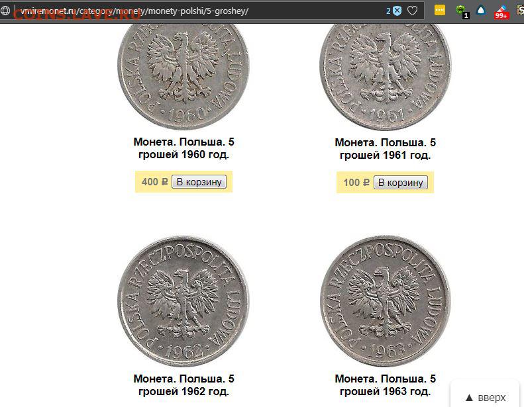Add the 1961 coin to cart
The width and height of the screenshot is (524, 407).
(400, 183)
